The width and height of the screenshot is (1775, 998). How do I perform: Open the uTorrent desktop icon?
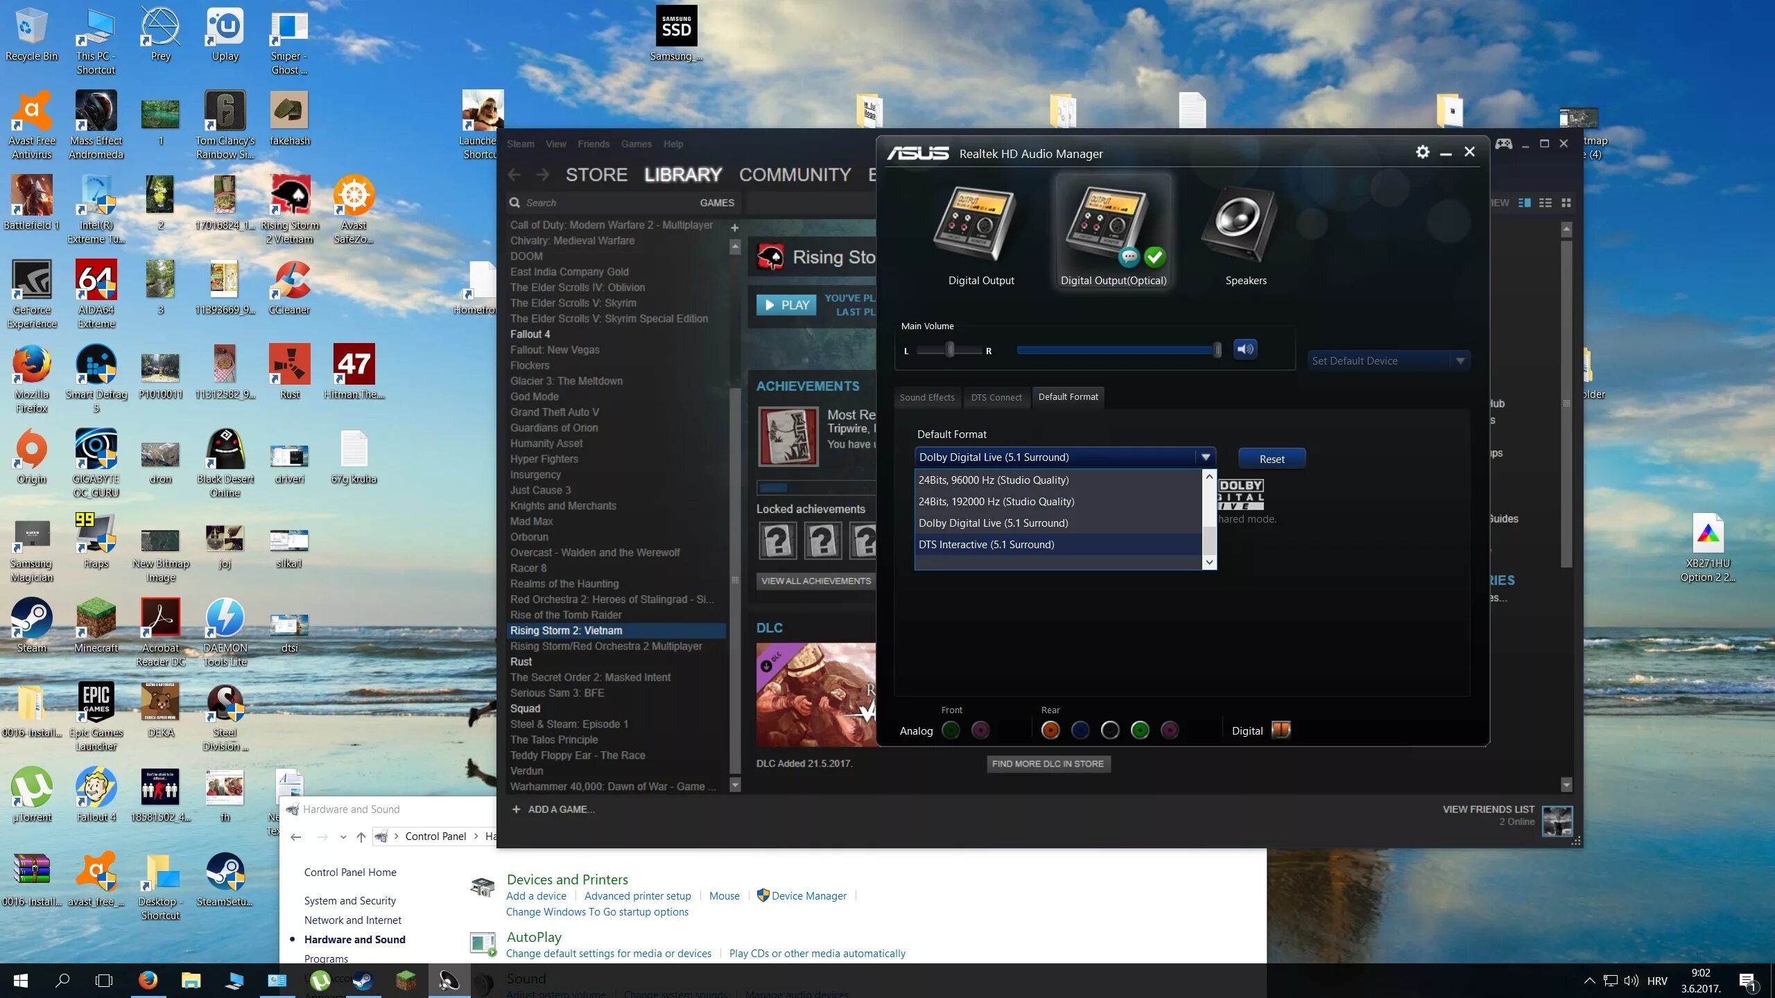point(32,794)
